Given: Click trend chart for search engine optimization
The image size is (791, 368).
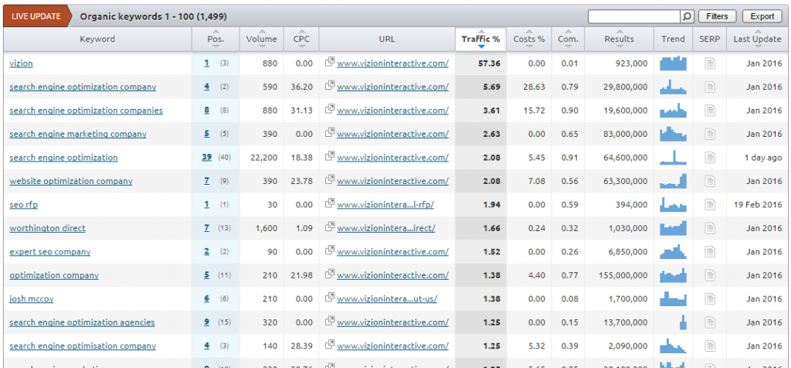Looking at the screenshot, I should 673,158.
